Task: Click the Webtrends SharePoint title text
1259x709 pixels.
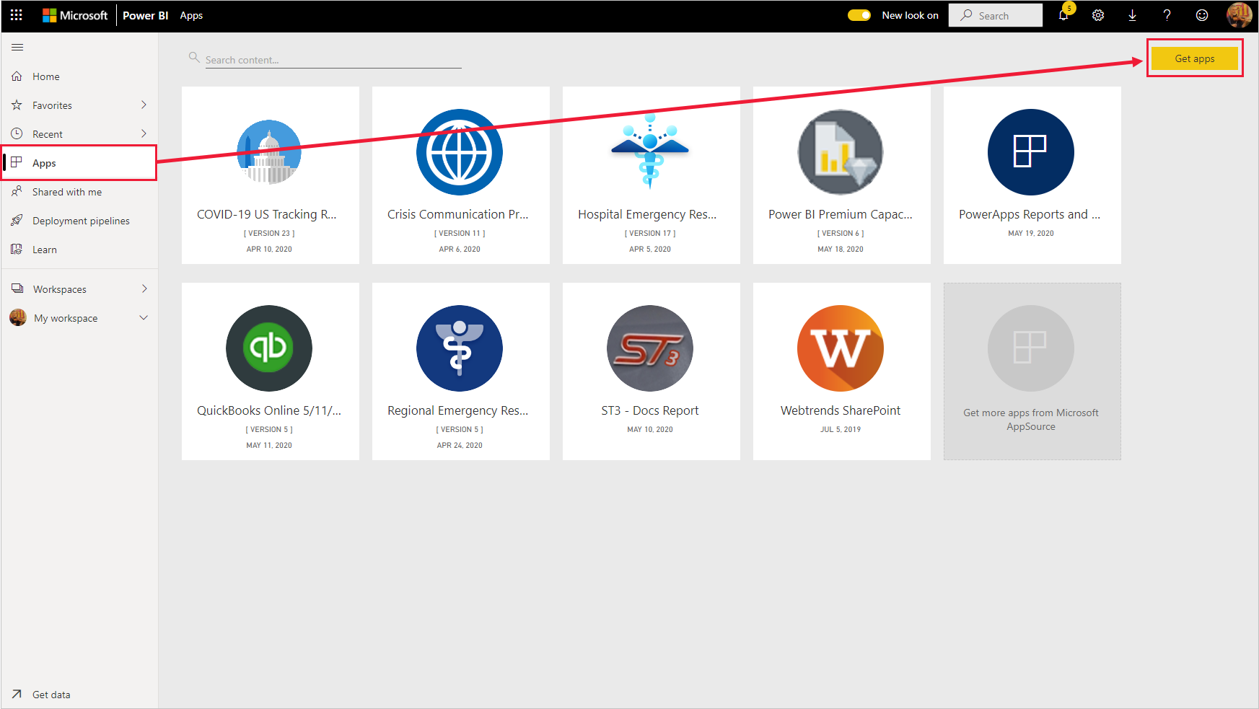Action: (841, 410)
